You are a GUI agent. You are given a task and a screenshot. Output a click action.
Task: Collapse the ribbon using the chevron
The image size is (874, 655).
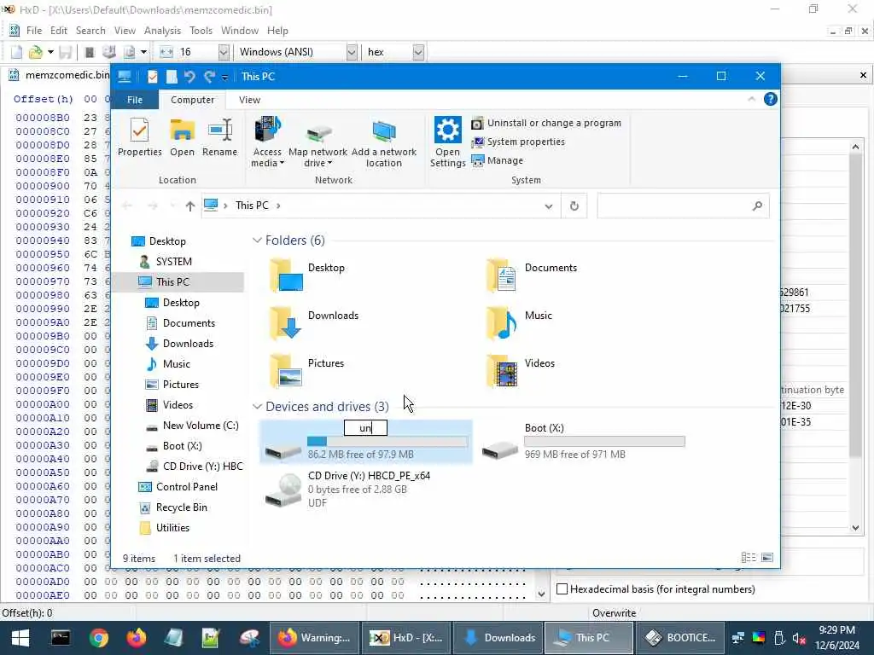(x=751, y=99)
